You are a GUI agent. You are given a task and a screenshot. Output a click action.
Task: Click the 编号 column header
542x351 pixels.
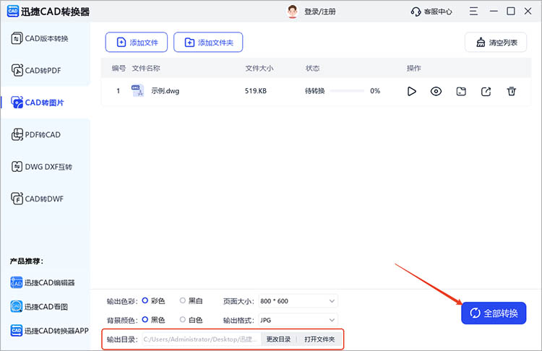click(x=119, y=68)
